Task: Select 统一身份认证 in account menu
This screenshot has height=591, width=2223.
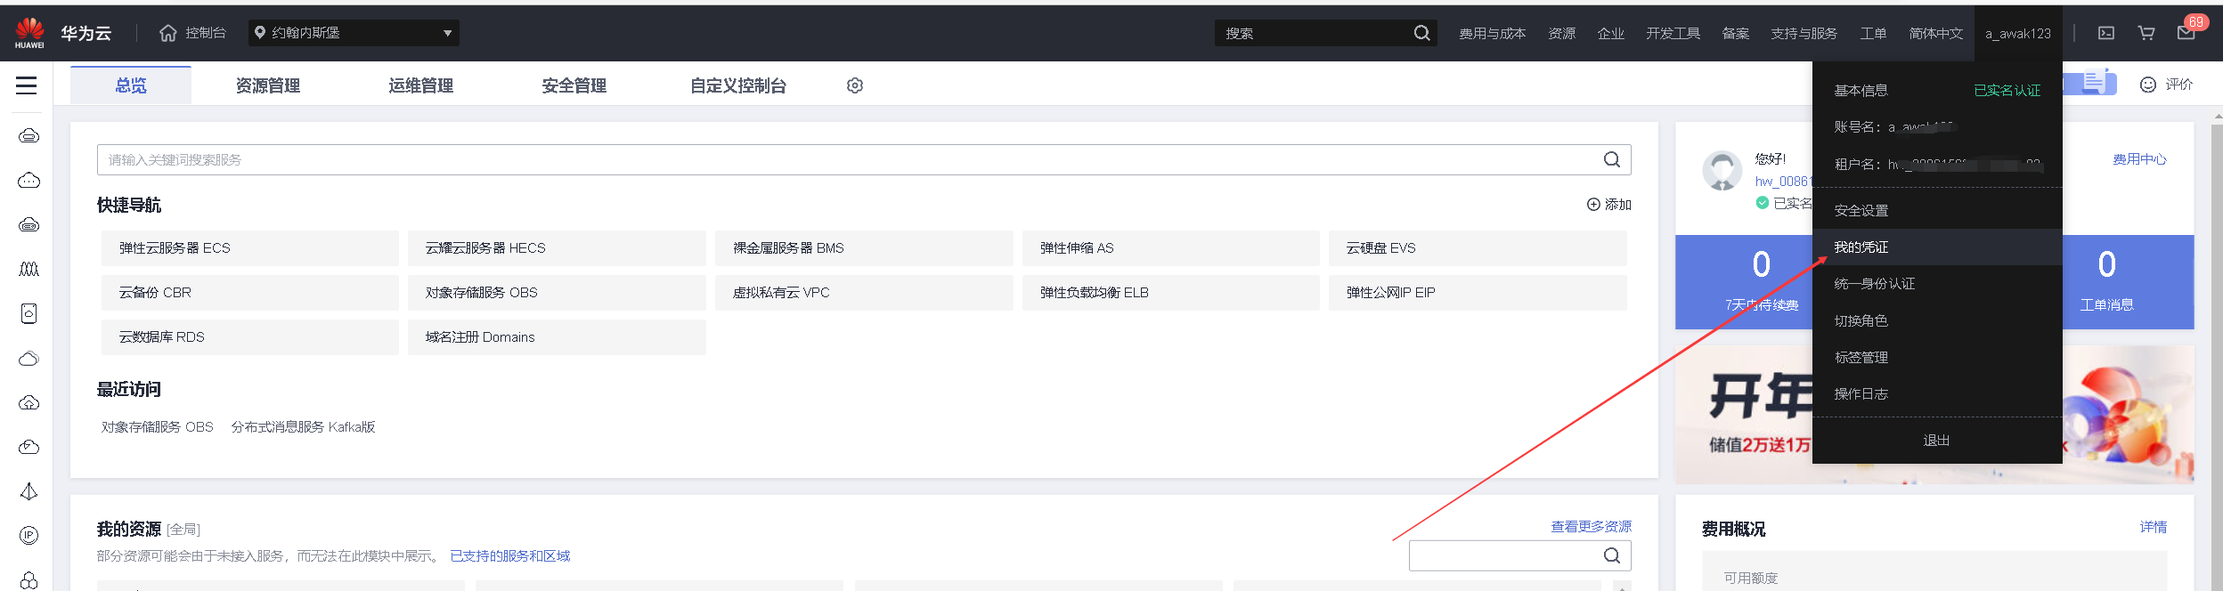Action: [x=1937, y=284]
